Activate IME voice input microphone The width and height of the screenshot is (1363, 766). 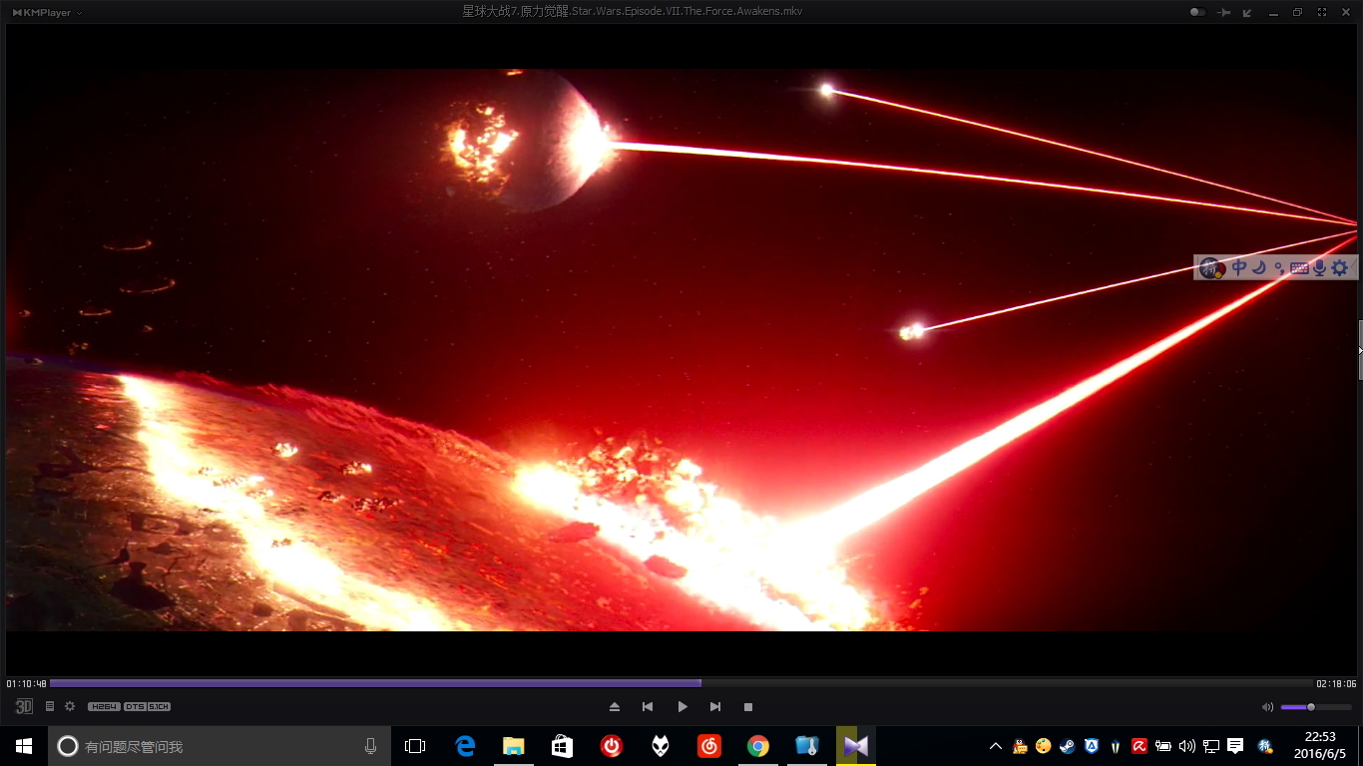click(1319, 267)
